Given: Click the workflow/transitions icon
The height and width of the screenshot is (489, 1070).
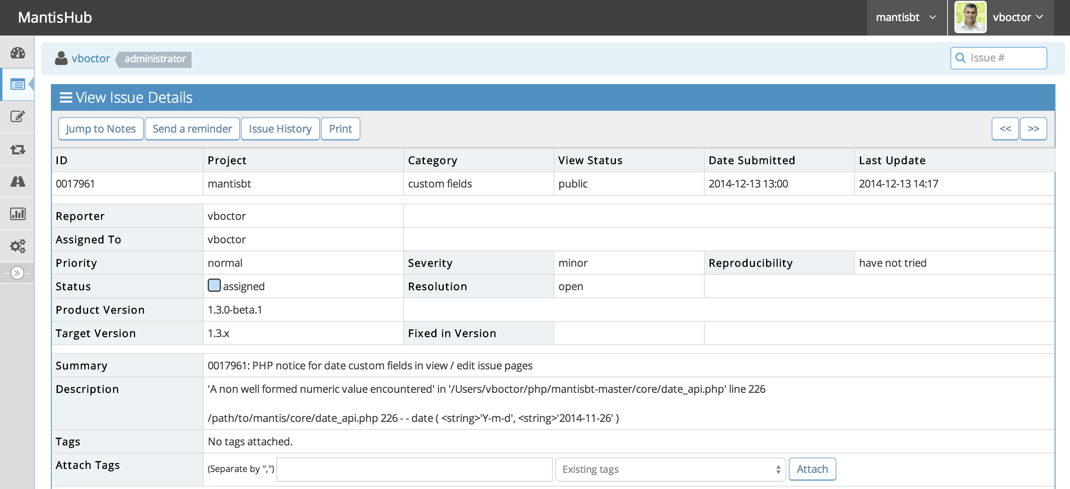Looking at the screenshot, I should [19, 149].
